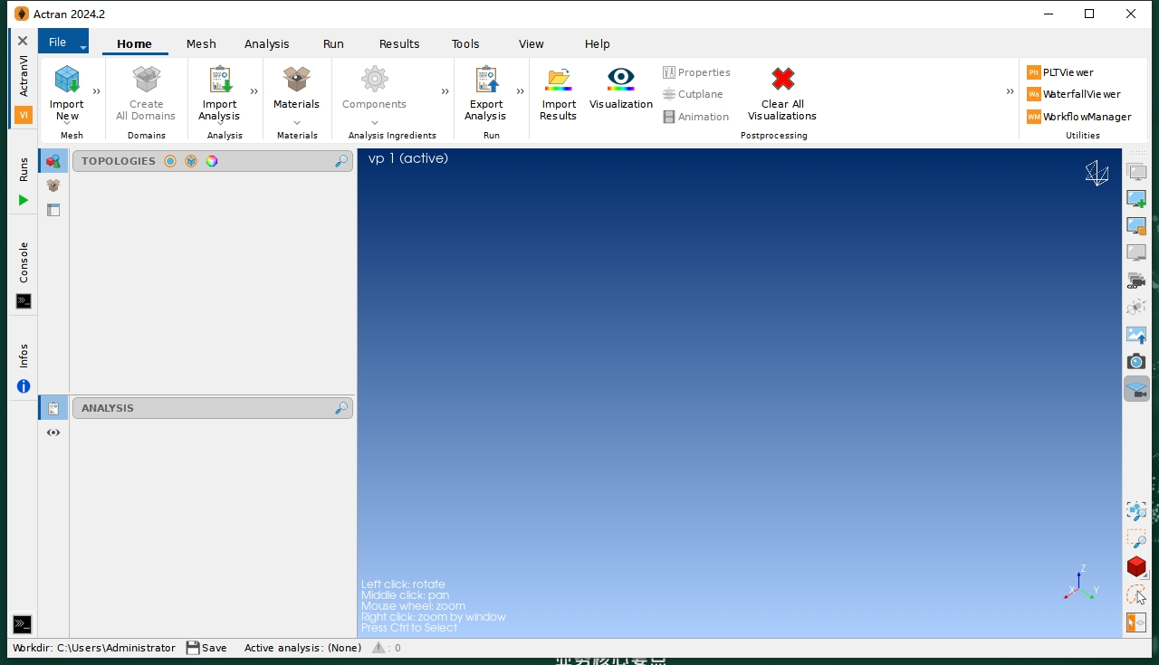
Task: Click the green Runs play icon
Action: tap(24, 200)
